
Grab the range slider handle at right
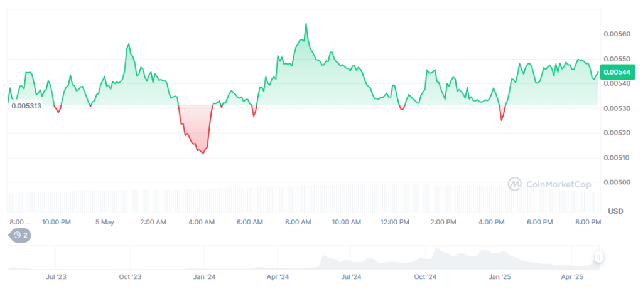[598, 257]
